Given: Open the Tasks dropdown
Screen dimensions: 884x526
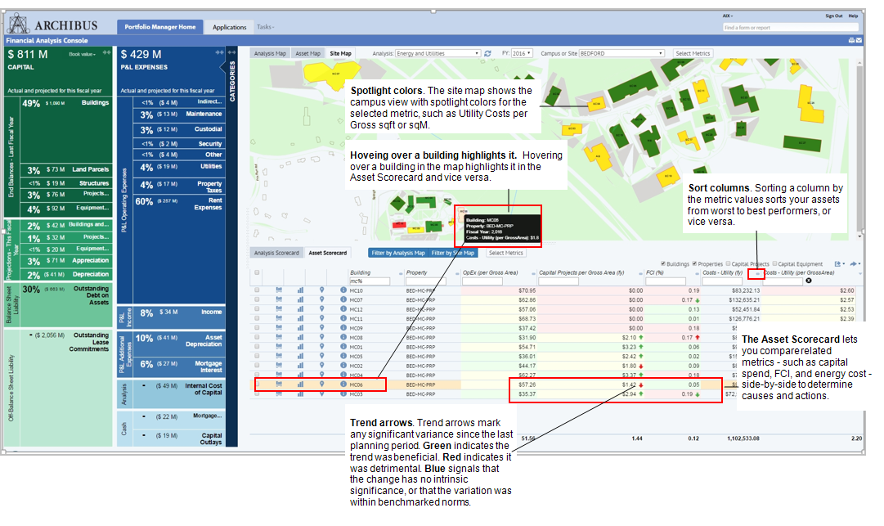Looking at the screenshot, I should click(x=265, y=26).
